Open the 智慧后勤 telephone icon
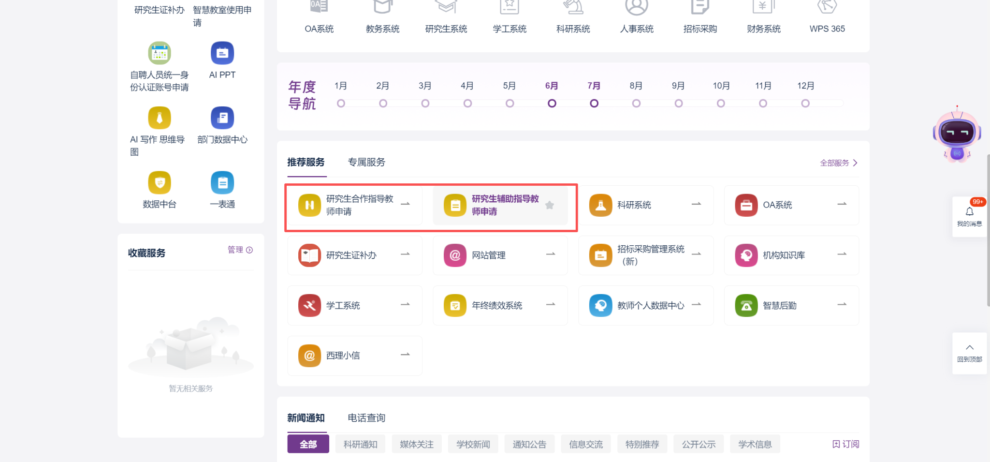The image size is (990, 462). (746, 306)
